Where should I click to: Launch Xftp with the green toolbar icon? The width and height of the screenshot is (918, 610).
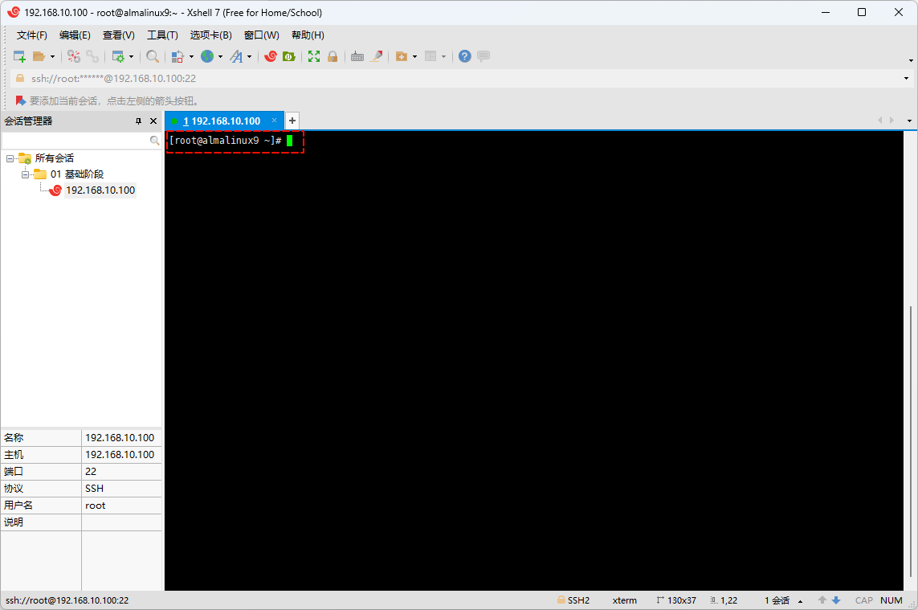point(288,56)
